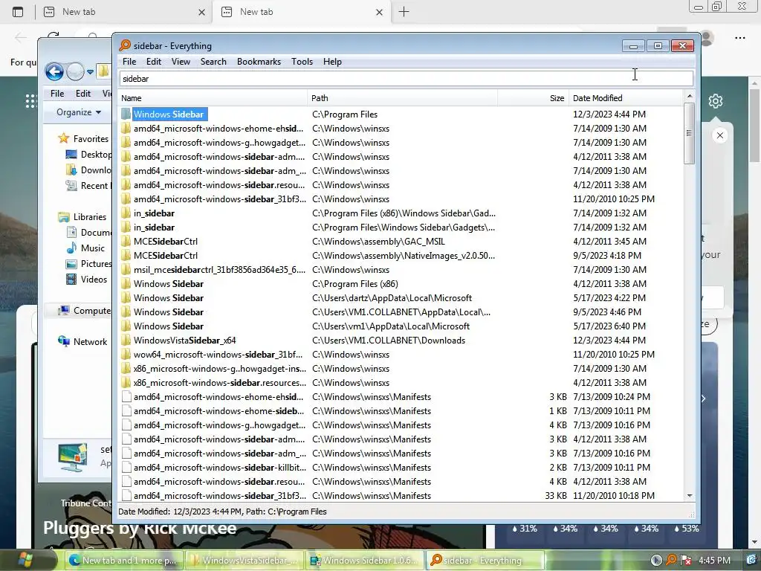
Task: Open the Tools menu in Everything
Action: (302, 62)
